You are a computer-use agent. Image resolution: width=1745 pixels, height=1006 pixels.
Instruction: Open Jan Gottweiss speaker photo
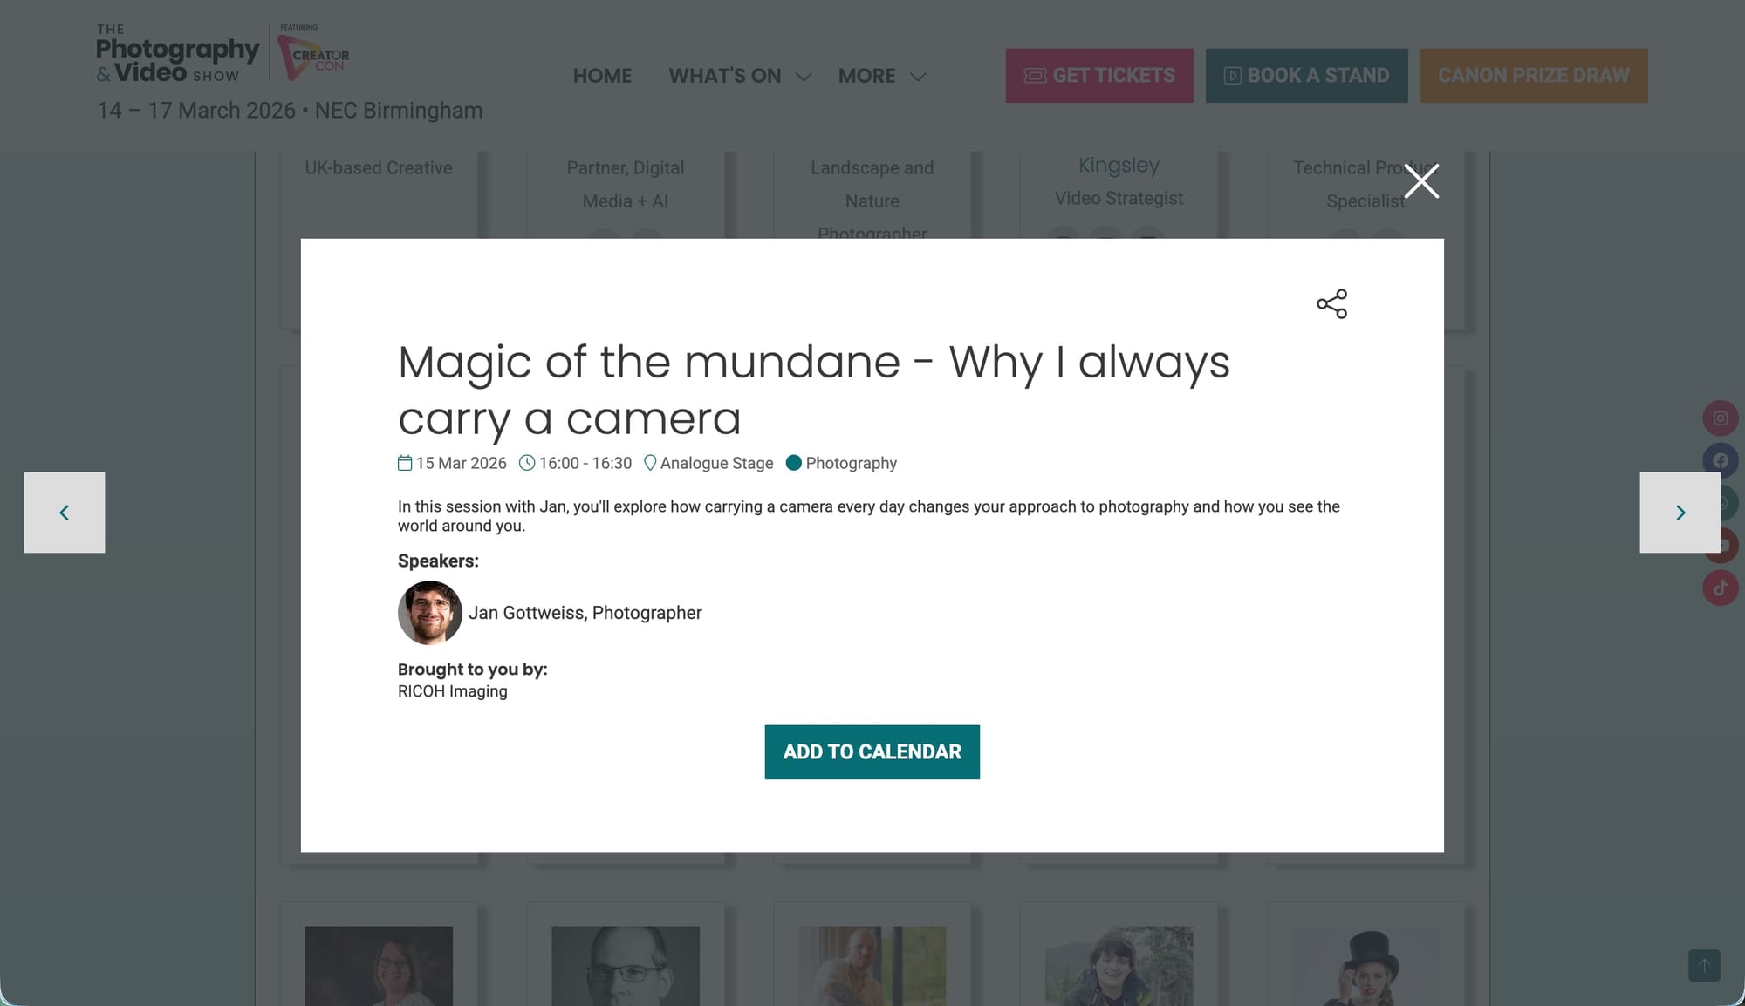pos(430,613)
